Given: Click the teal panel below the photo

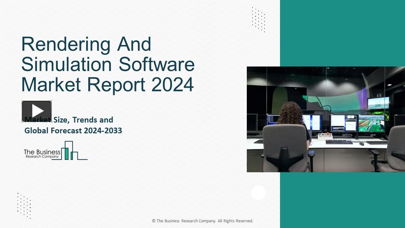Looking at the screenshot, I should coord(342,199).
